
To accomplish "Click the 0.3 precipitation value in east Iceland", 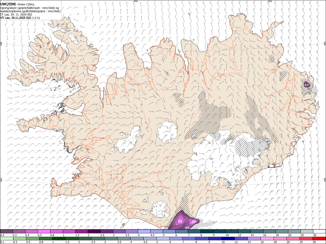I will [x=307, y=85].
